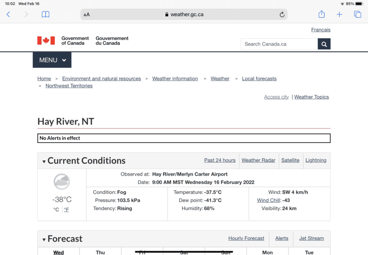
Task: Click the observation date 9:00 AM MST text
Action: [x=203, y=182]
